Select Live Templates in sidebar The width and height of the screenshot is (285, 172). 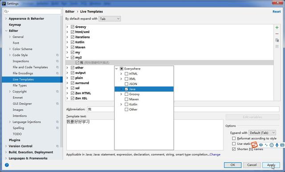point(32,79)
